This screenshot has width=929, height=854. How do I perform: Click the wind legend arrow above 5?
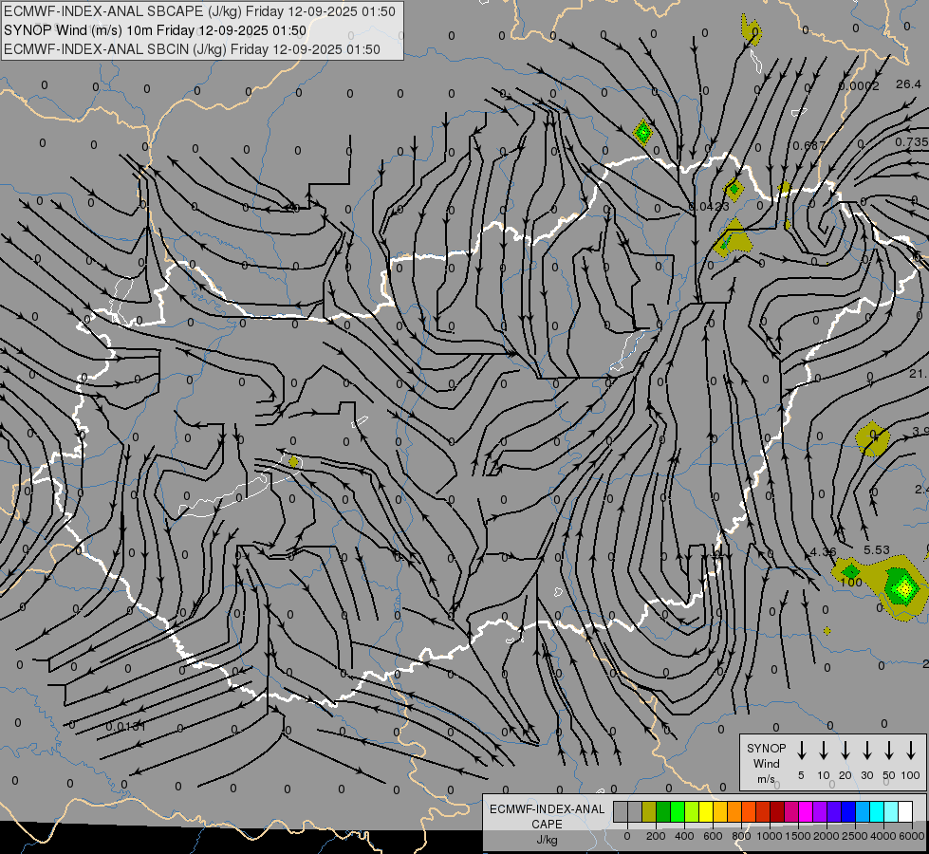(x=801, y=751)
